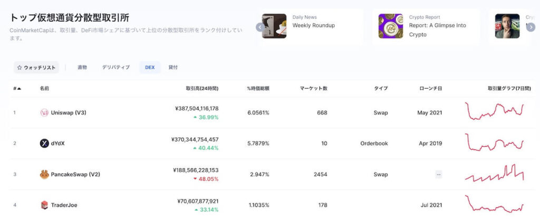Image resolution: width=540 pixels, height=220 pixels.
Task: Open the Uniswap (V3) logo icon
Action: 44,112
